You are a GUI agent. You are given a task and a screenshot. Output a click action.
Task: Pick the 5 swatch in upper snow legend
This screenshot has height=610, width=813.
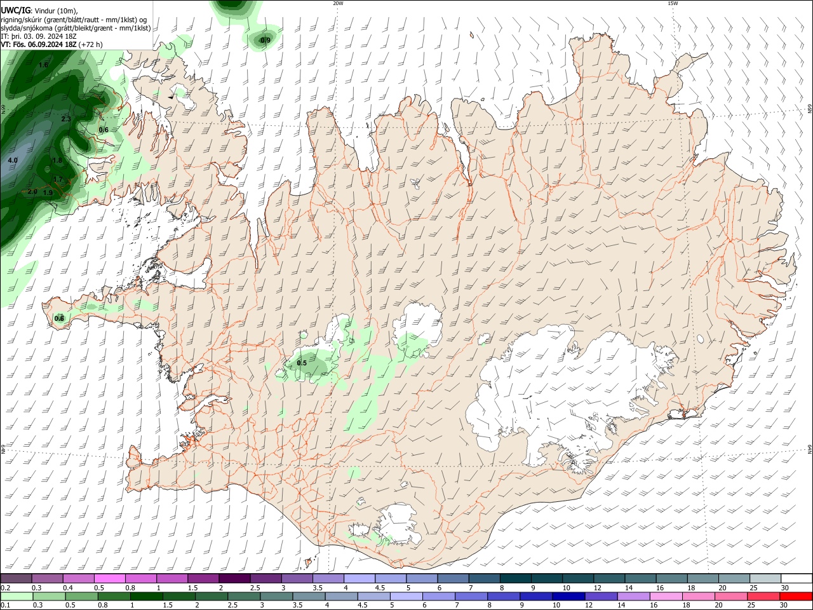tap(422, 578)
